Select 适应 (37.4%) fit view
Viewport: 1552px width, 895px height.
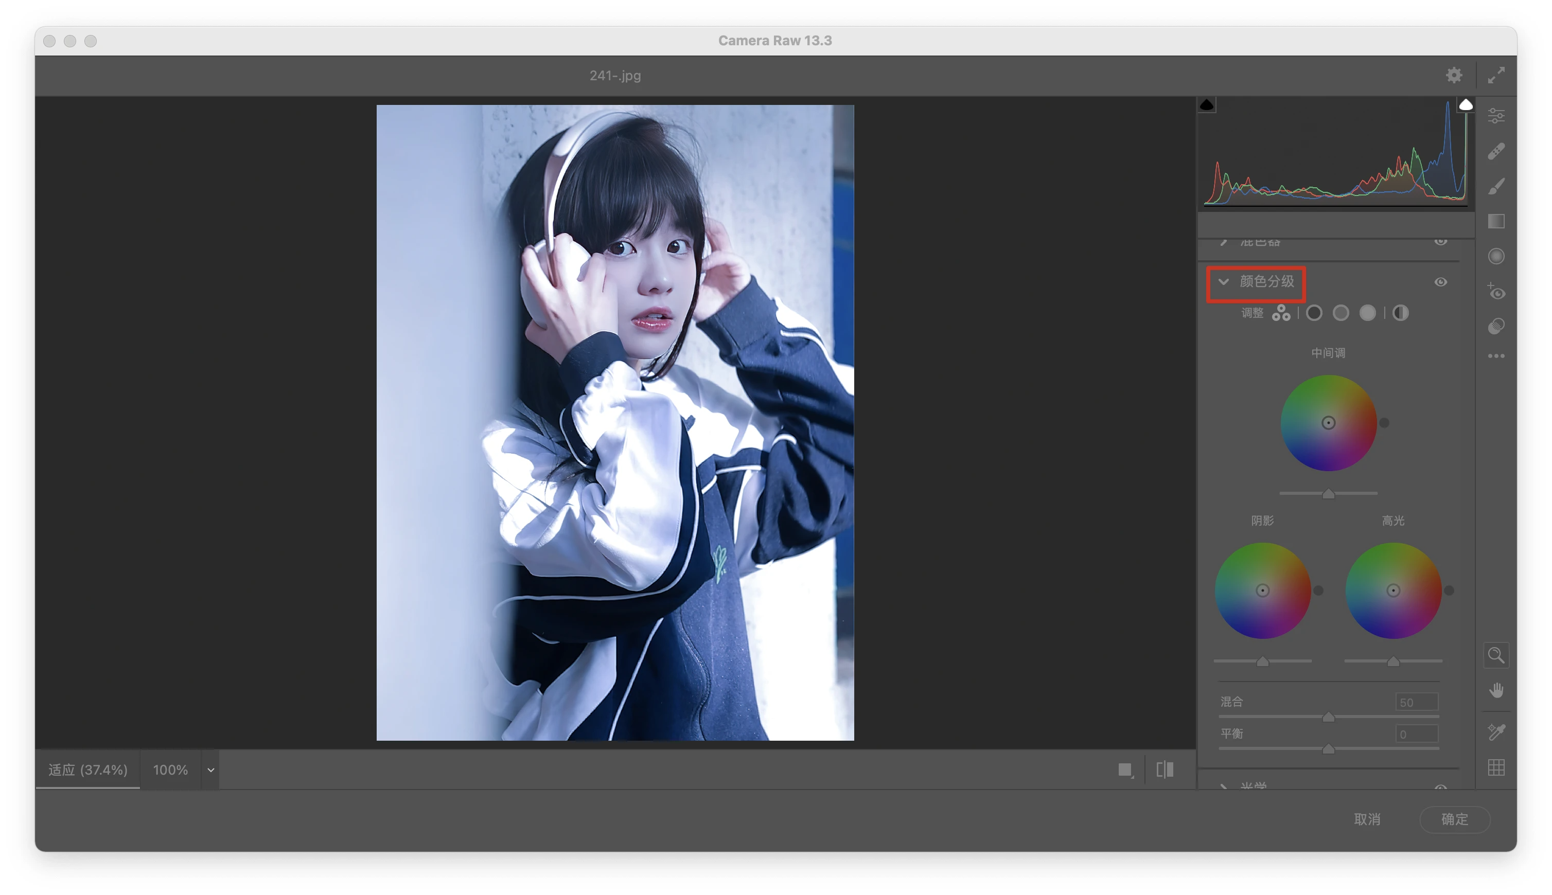(88, 769)
